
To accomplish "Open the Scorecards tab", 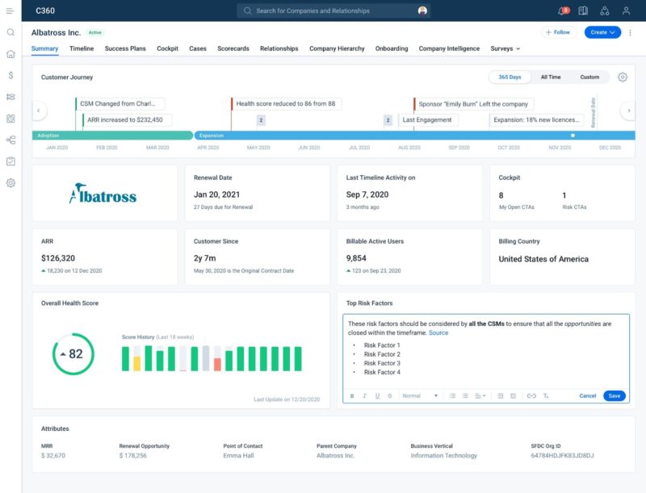I will pos(233,49).
